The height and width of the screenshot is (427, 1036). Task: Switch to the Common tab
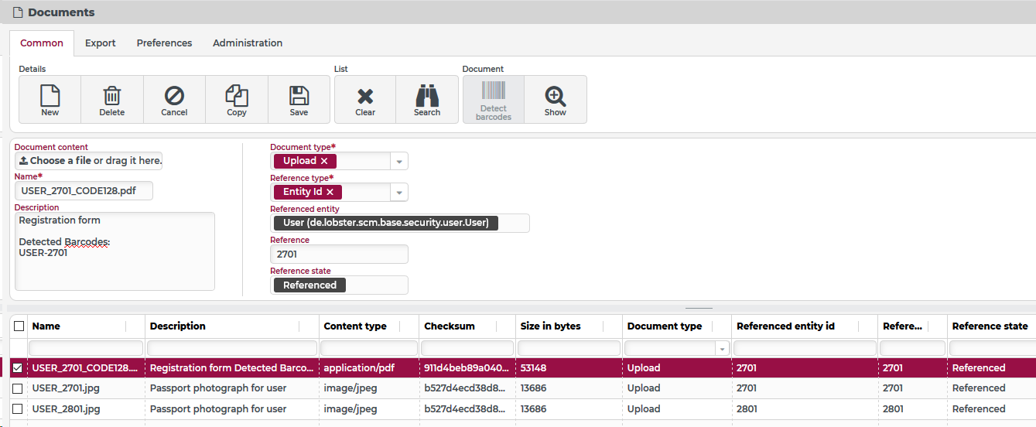42,43
